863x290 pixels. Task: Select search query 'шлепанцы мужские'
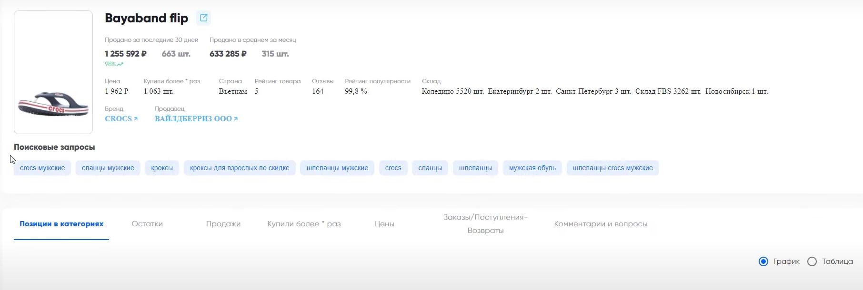337,168
